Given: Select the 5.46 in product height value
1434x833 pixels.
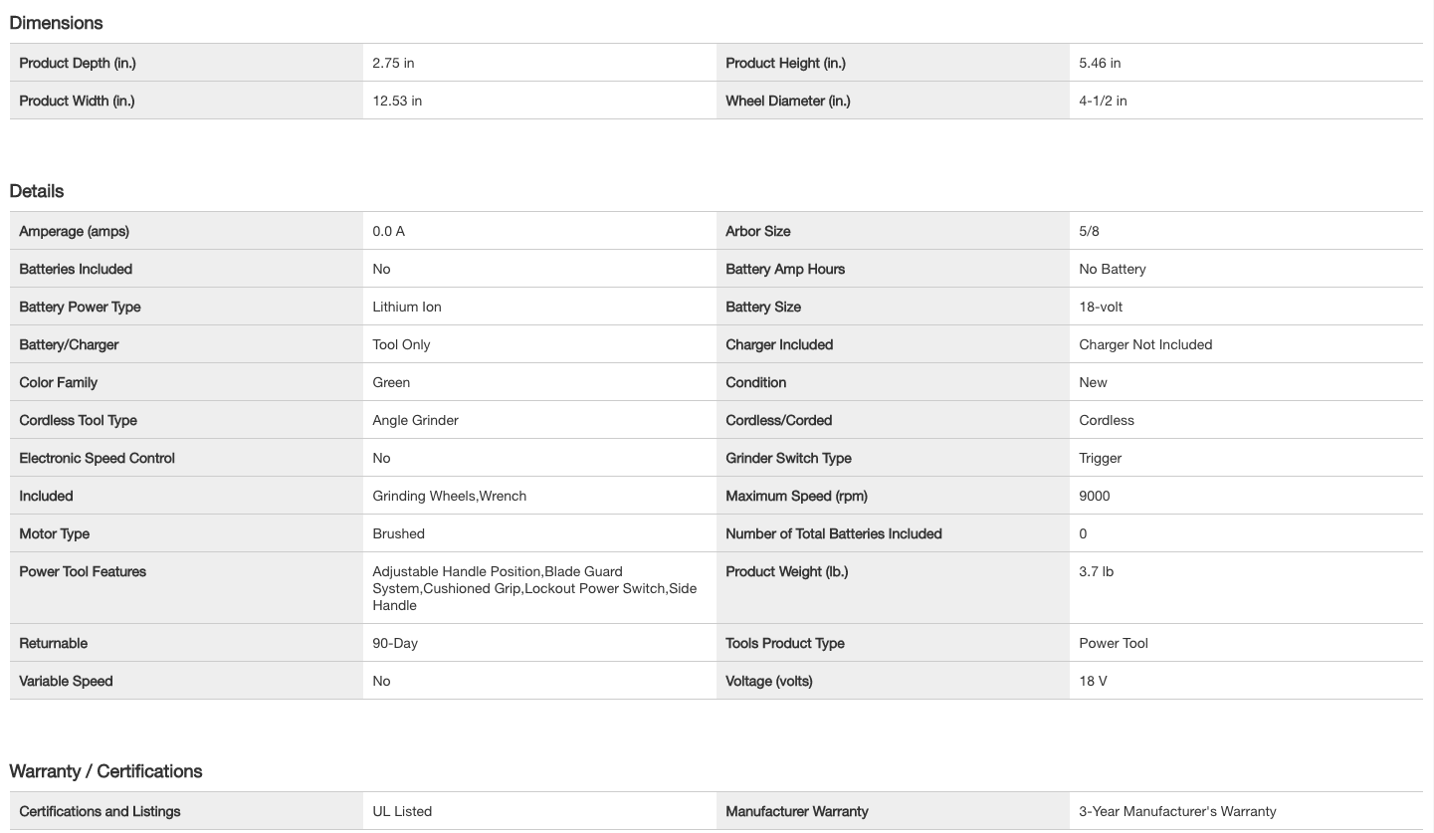Looking at the screenshot, I should pos(1100,63).
